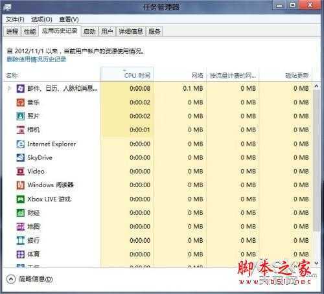The width and height of the screenshot is (324, 294).
Task: Close the Task Manager window
Action: [x=310, y=6]
